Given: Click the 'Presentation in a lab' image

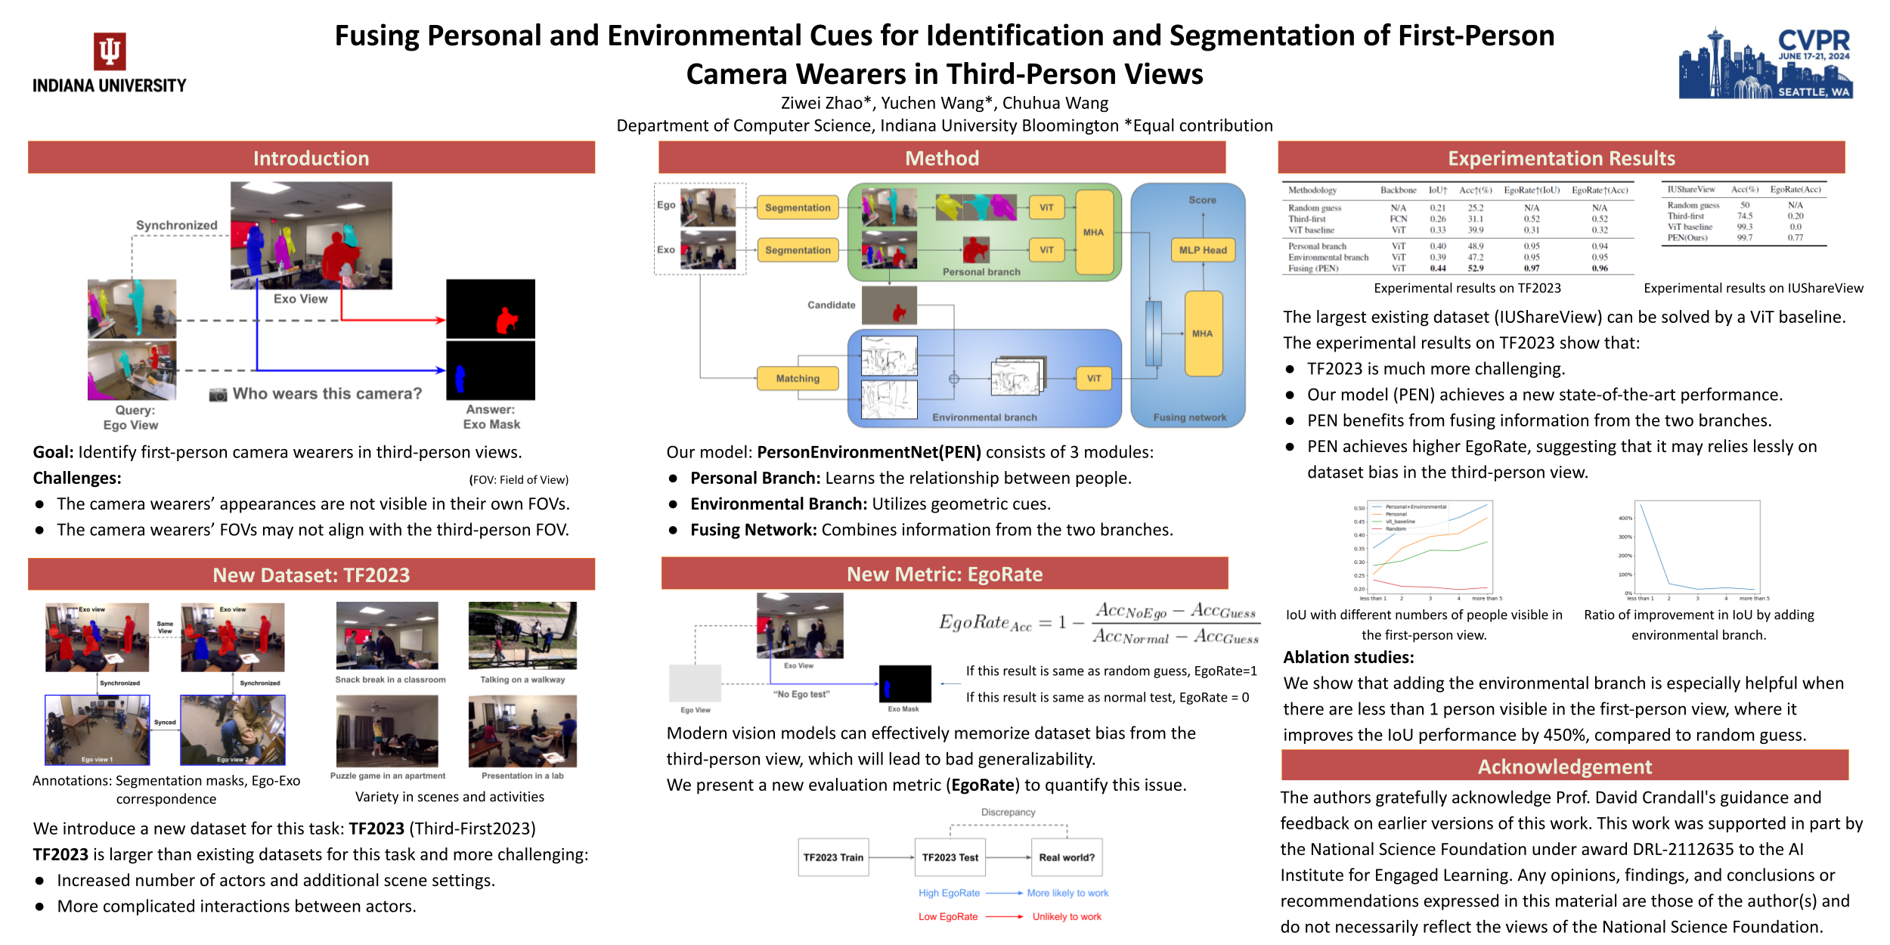Looking at the screenshot, I should tap(522, 731).
